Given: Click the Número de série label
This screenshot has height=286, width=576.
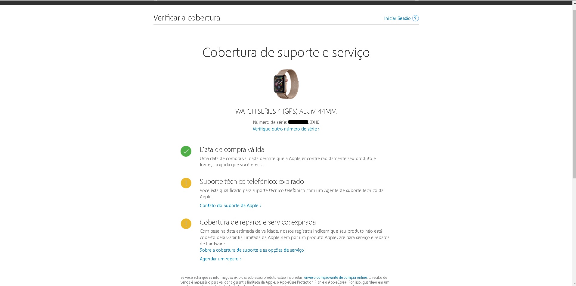Looking at the screenshot, I should point(270,122).
